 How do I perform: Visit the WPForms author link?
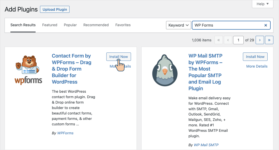point(65,133)
